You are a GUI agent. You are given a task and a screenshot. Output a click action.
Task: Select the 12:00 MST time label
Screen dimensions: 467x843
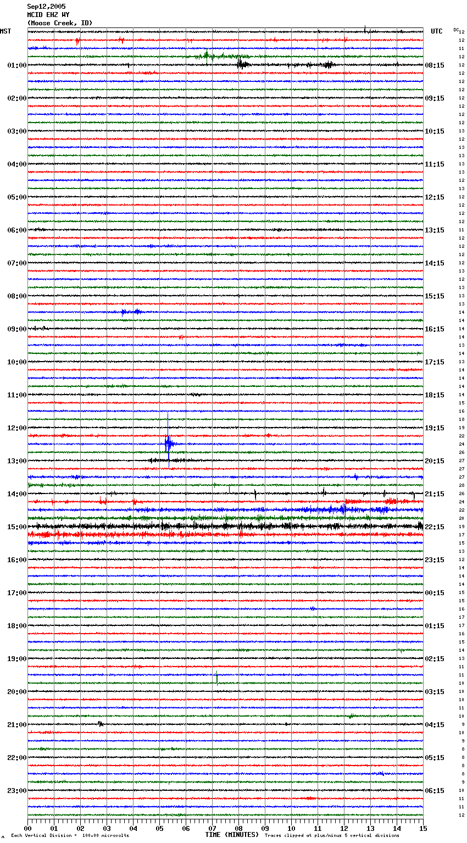point(17,428)
